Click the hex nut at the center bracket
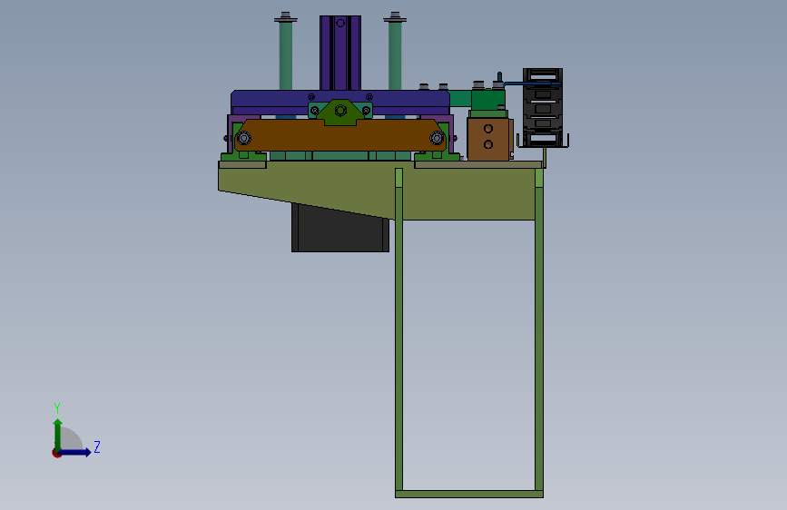The width and height of the screenshot is (787, 510). 340,110
